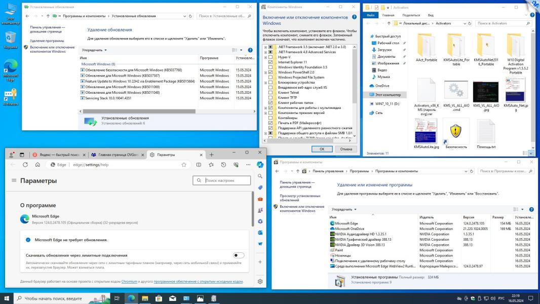Select the Безопасность shortcut in the Activators folder
Screen dimensions: 540x304
[456, 134]
